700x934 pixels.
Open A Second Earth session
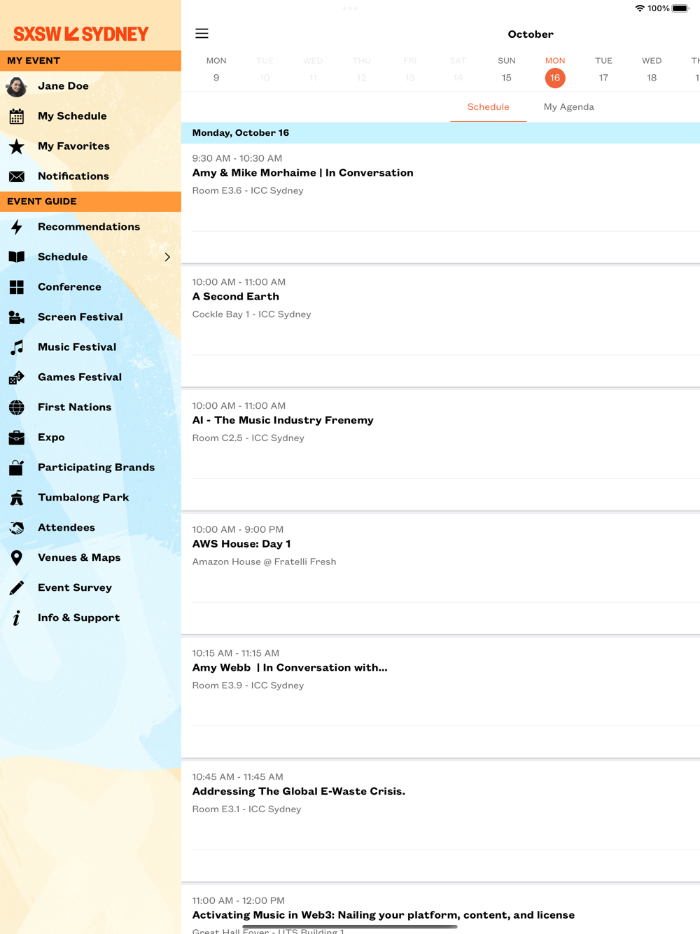click(x=440, y=327)
